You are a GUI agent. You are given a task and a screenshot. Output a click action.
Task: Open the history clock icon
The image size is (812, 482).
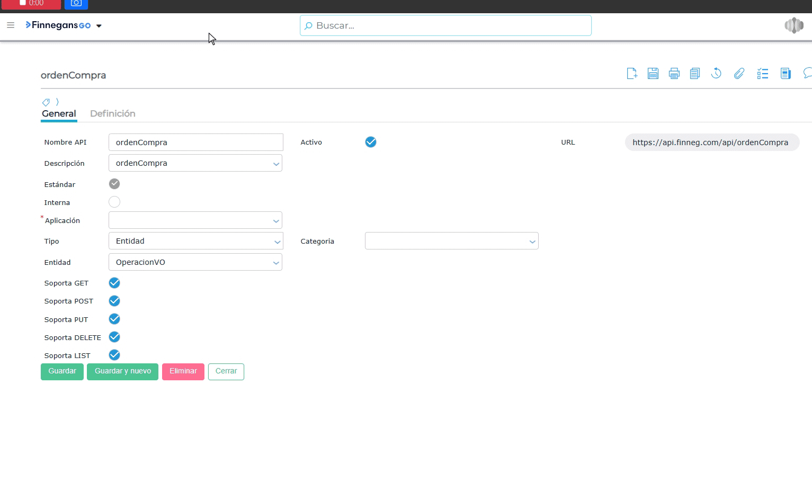click(x=716, y=74)
